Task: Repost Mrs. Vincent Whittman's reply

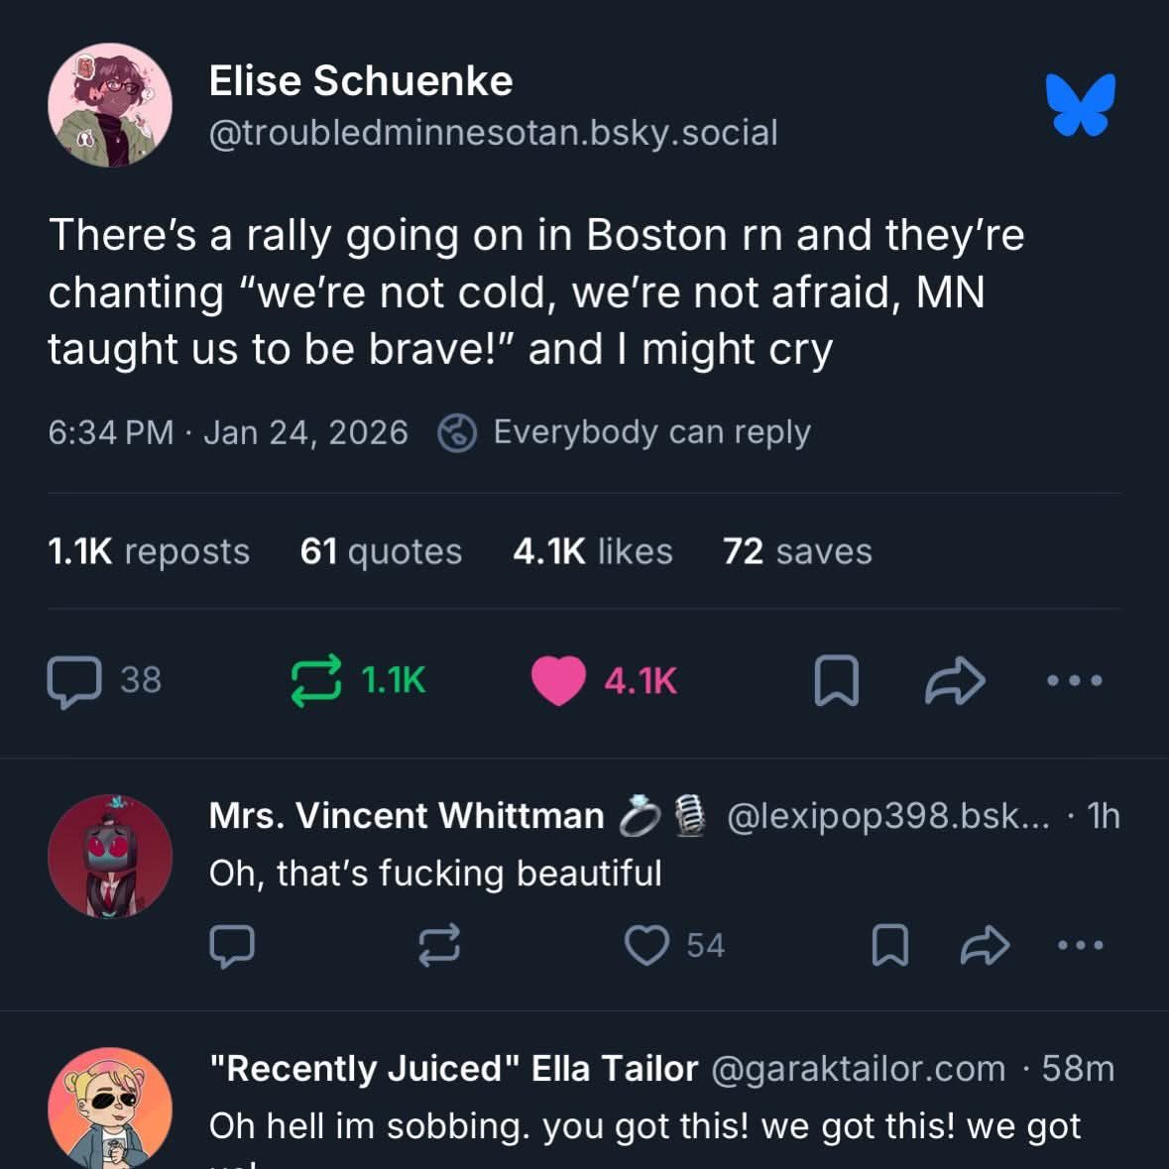Action: pos(438,945)
